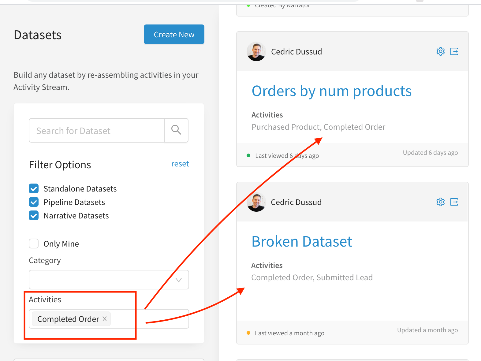Click export icon on Broken Dataset card
Viewport: 481px width, 361px height.
[454, 202]
